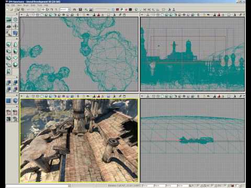Image resolution: width=251 pixels, height=188 pixels.
Task: Click the CSG Add icon
Action: (9, 83)
